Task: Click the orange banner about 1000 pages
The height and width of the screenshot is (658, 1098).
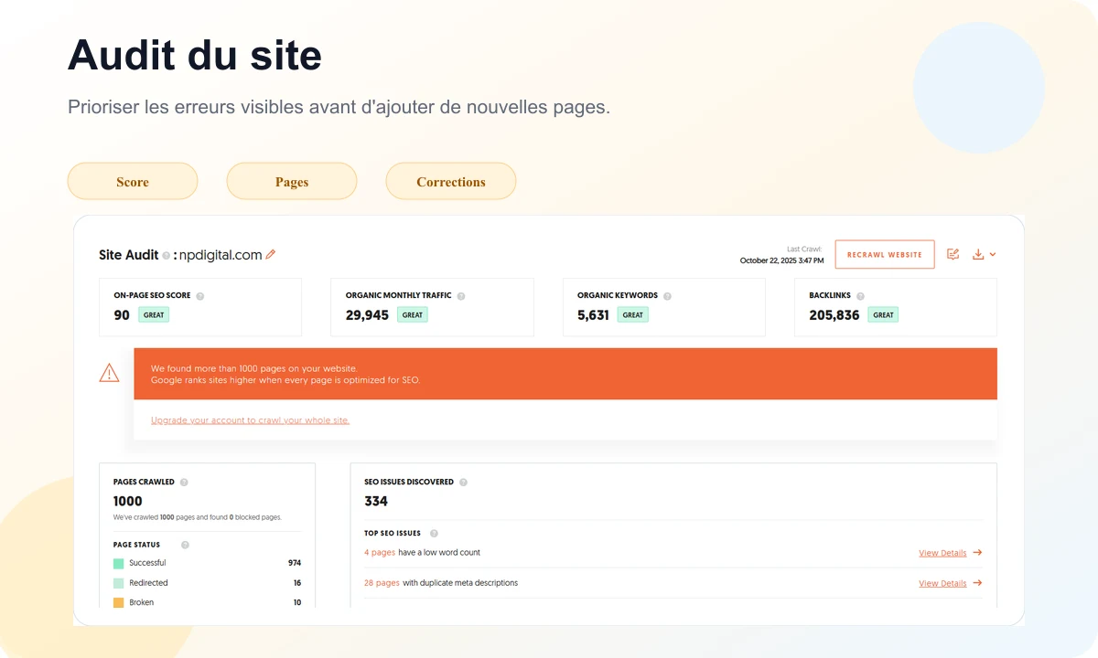Action: coord(565,374)
